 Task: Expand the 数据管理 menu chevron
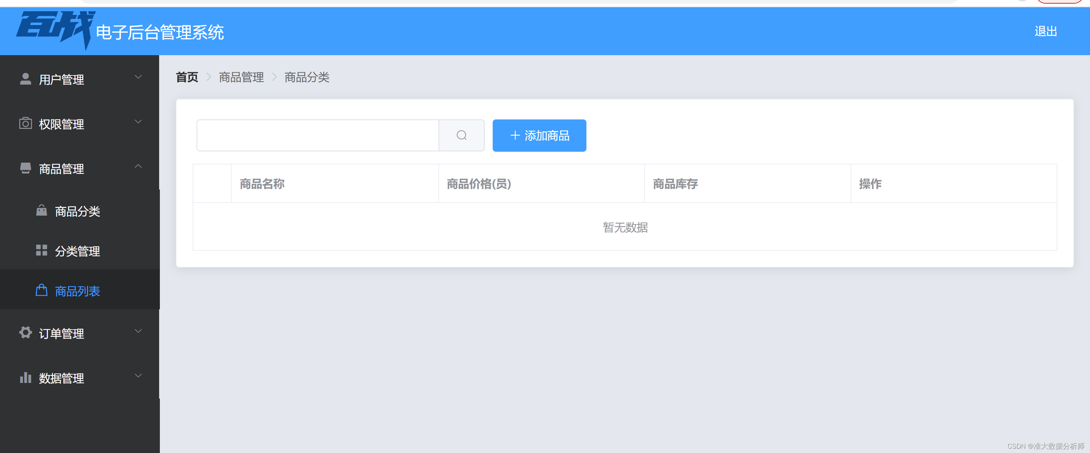point(138,376)
